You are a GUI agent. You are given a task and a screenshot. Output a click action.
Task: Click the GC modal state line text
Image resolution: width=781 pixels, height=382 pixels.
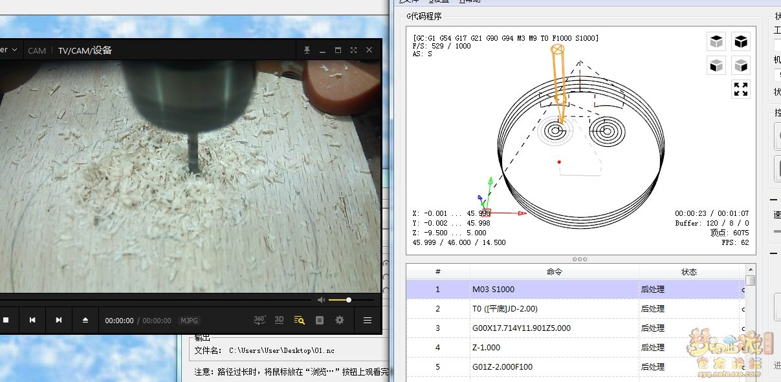point(505,38)
